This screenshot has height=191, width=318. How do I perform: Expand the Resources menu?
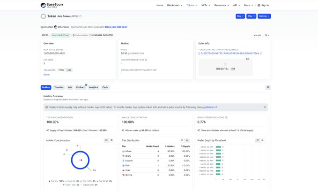coord(222,5)
